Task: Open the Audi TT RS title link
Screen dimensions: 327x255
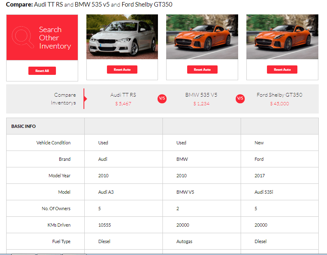Action: 123,95
